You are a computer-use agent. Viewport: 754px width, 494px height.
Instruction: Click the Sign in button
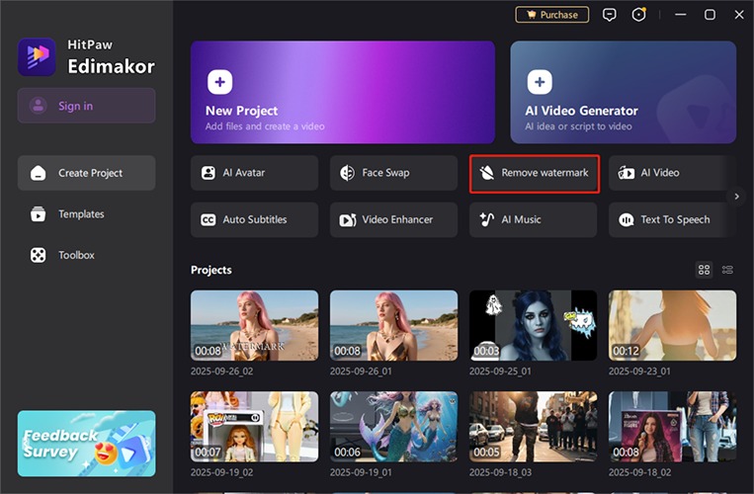click(x=86, y=106)
